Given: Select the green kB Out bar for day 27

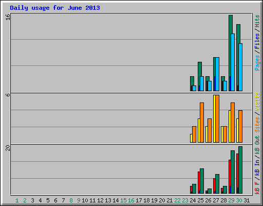Looking at the screenshot, I should [217, 184].
